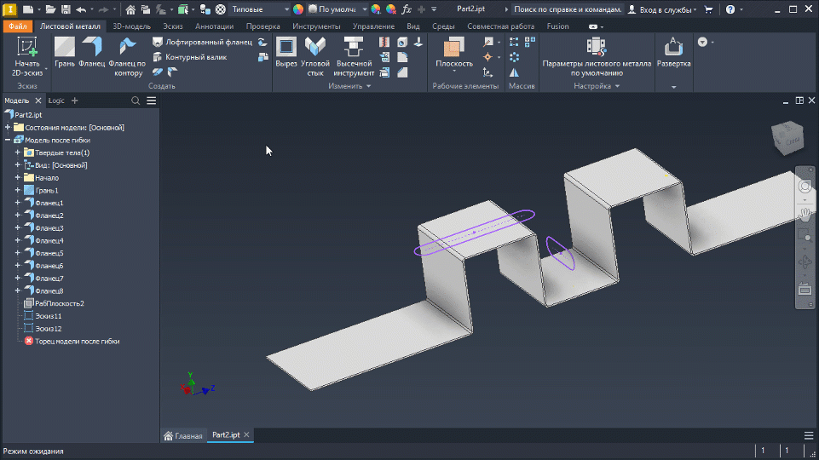819x460 pixels.
Task: Open the model browser hamburger menu
Action: 152,101
